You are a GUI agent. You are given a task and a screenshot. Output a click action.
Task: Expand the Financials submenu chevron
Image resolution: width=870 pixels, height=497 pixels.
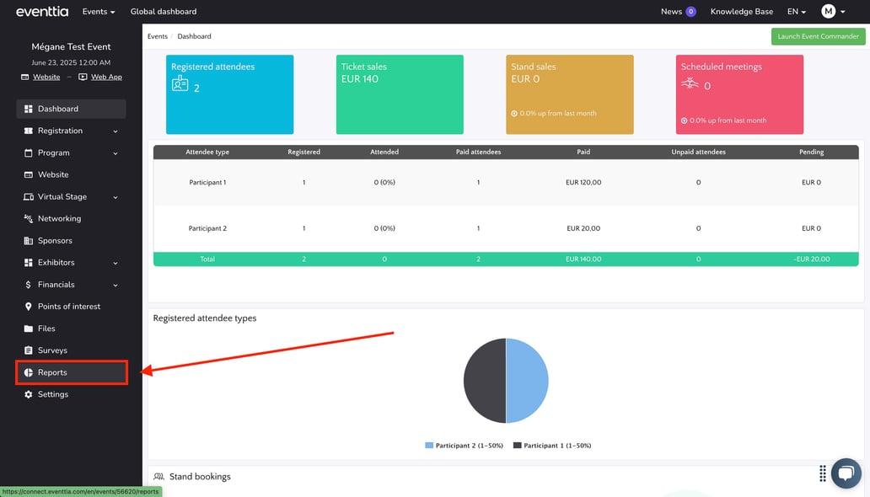pos(115,285)
